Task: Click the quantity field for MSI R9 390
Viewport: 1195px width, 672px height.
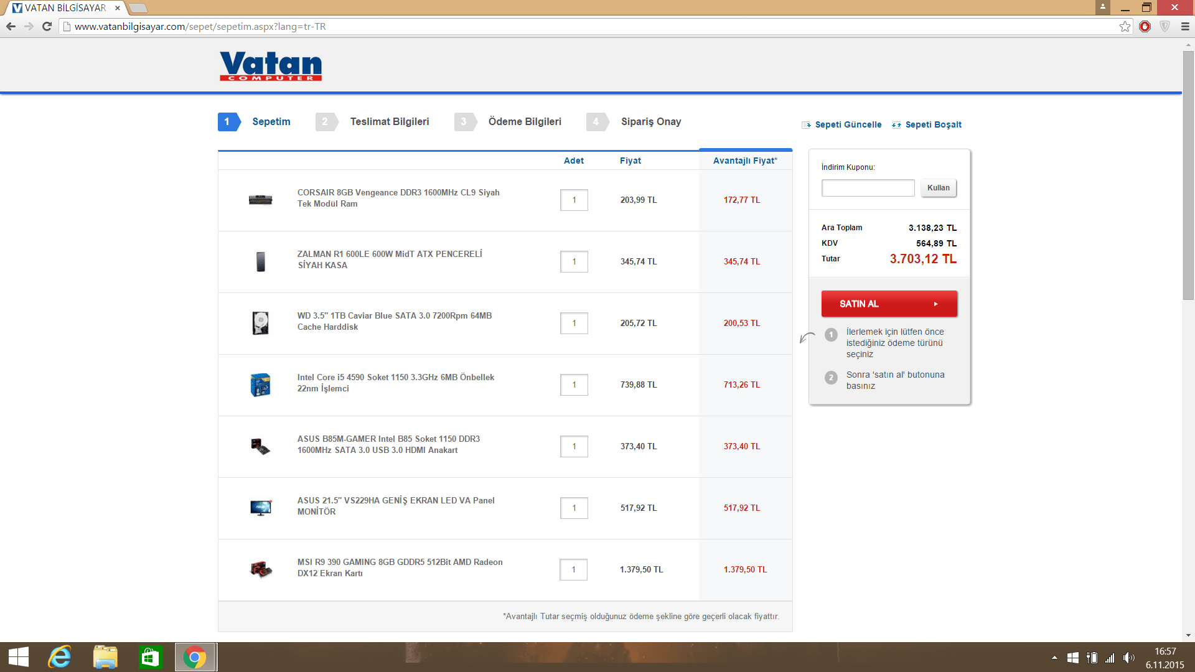Action: tap(574, 570)
